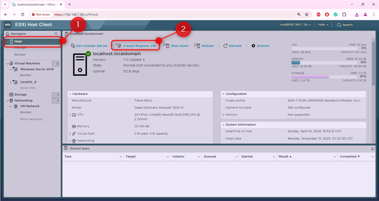
Task: Click Reboot host button
Action: [x=204, y=45]
